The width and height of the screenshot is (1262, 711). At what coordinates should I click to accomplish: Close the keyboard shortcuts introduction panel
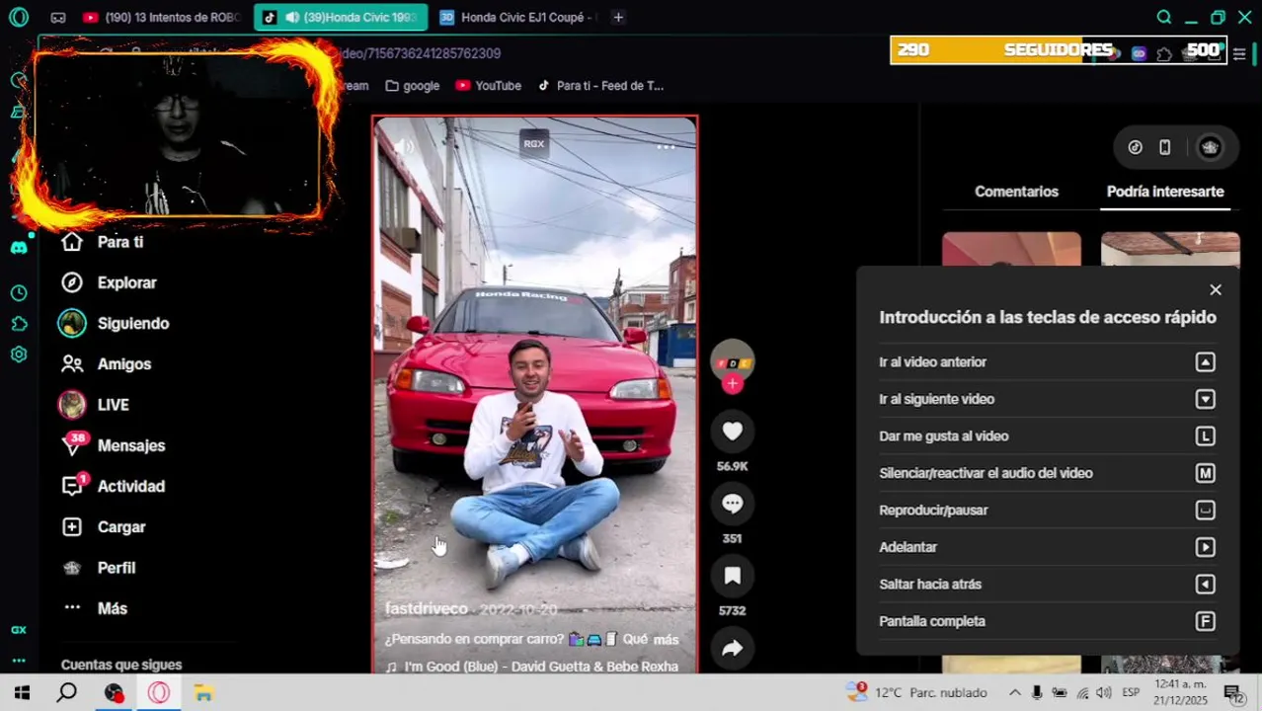pos(1216,290)
